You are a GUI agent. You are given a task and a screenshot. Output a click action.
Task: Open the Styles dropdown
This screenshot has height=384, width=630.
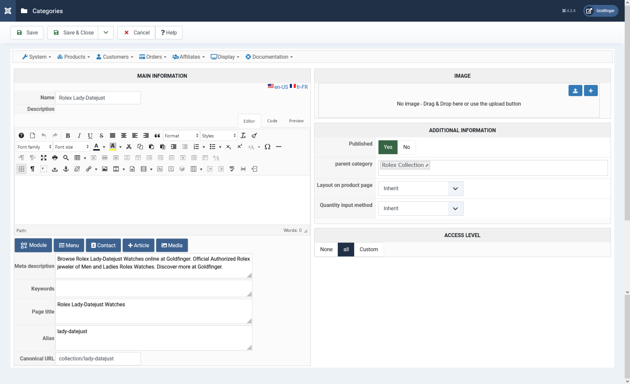pos(219,136)
